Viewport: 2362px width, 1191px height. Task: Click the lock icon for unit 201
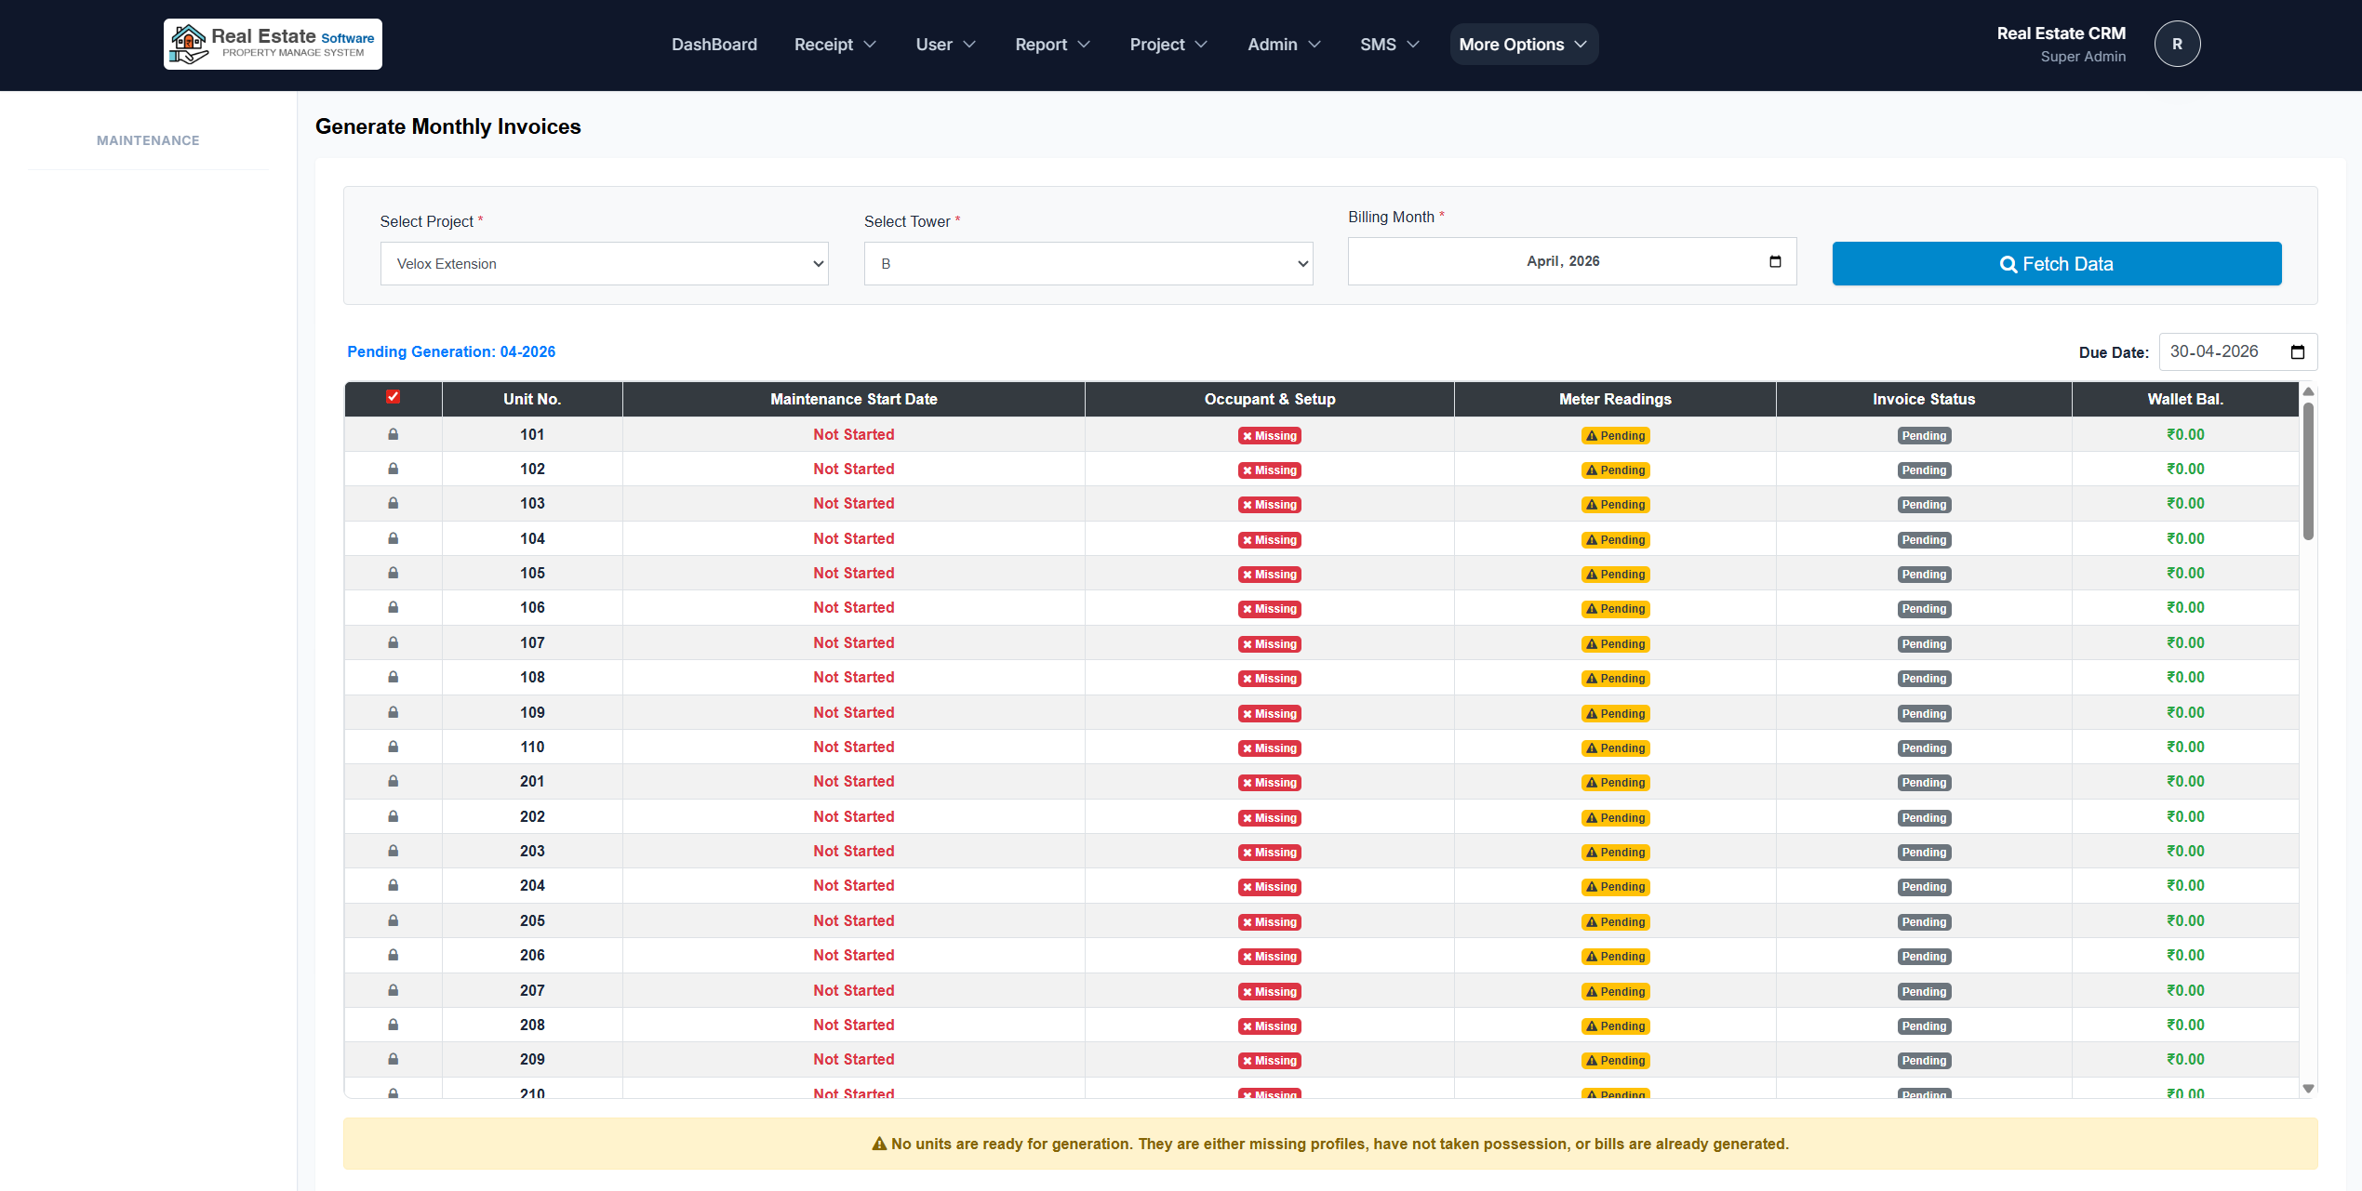[x=394, y=781]
